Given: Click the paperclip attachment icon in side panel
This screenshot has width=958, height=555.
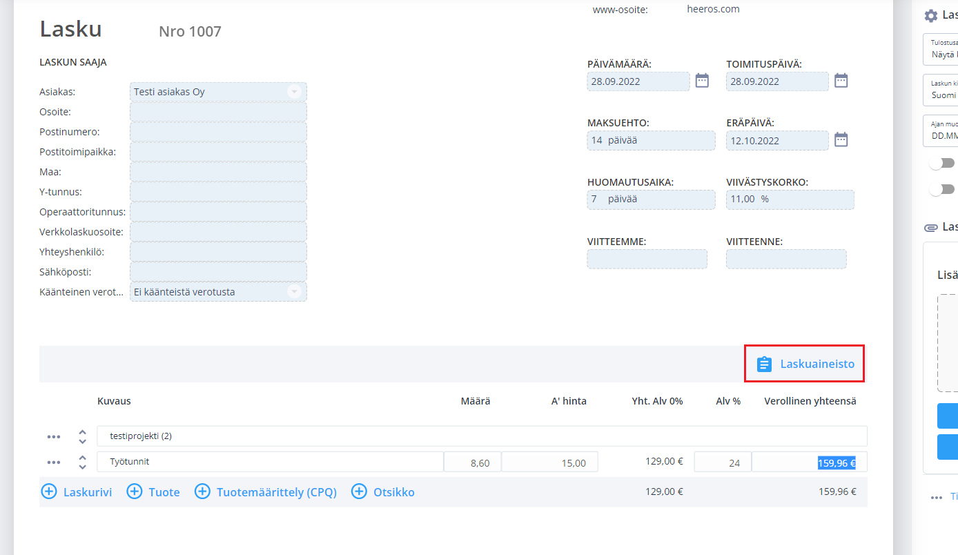Looking at the screenshot, I should pos(931,227).
